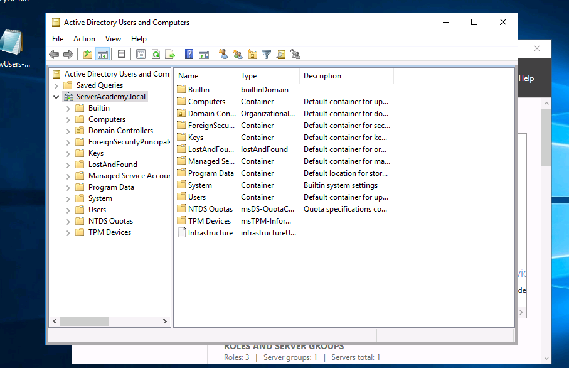Create a new user icon
569x368 pixels.
pyautogui.click(x=223, y=54)
